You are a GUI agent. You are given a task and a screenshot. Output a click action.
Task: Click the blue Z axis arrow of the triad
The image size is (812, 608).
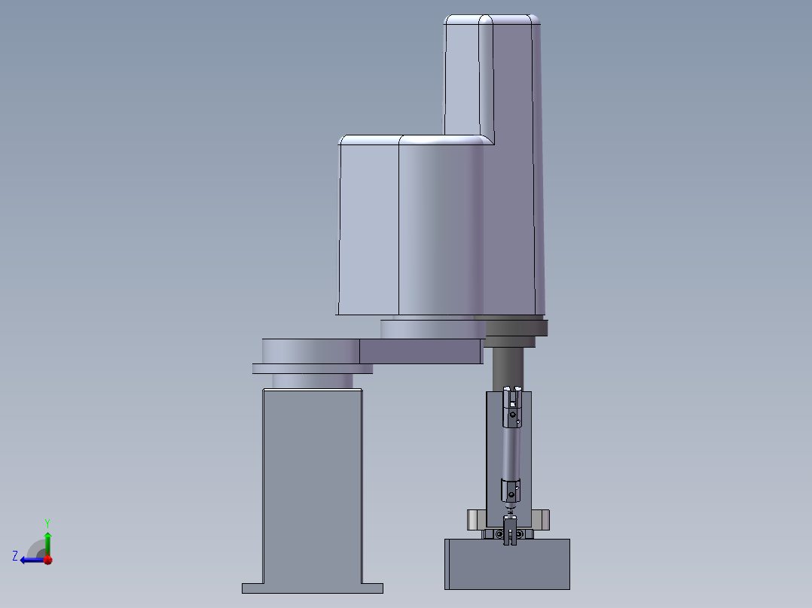[31, 561]
